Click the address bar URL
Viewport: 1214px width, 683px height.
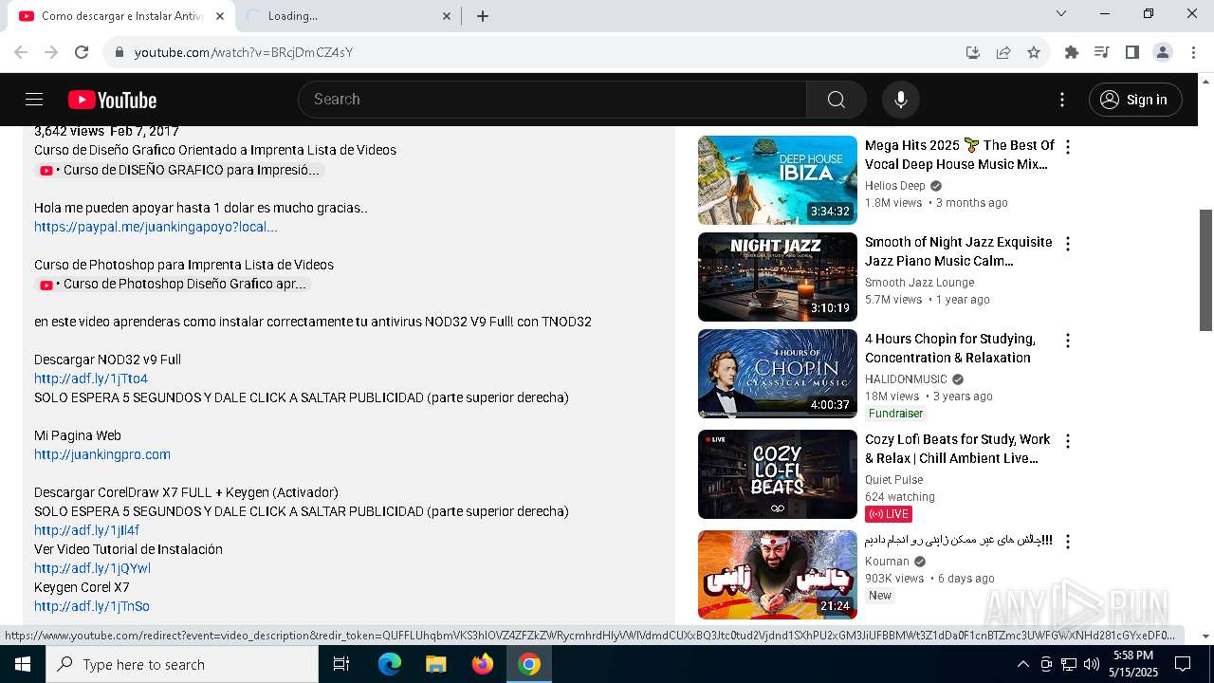coord(244,52)
